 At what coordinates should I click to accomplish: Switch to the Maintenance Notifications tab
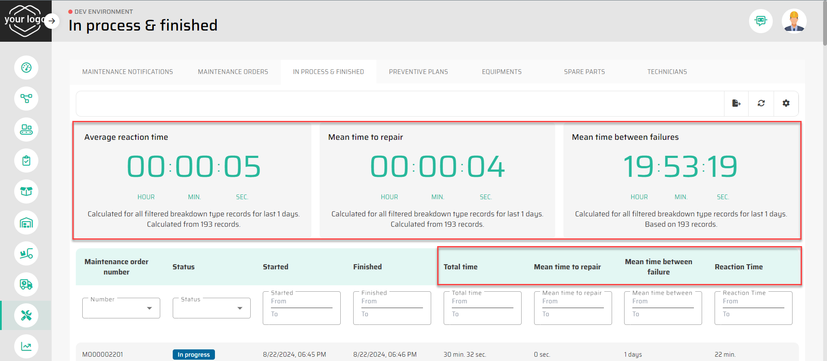tap(127, 72)
